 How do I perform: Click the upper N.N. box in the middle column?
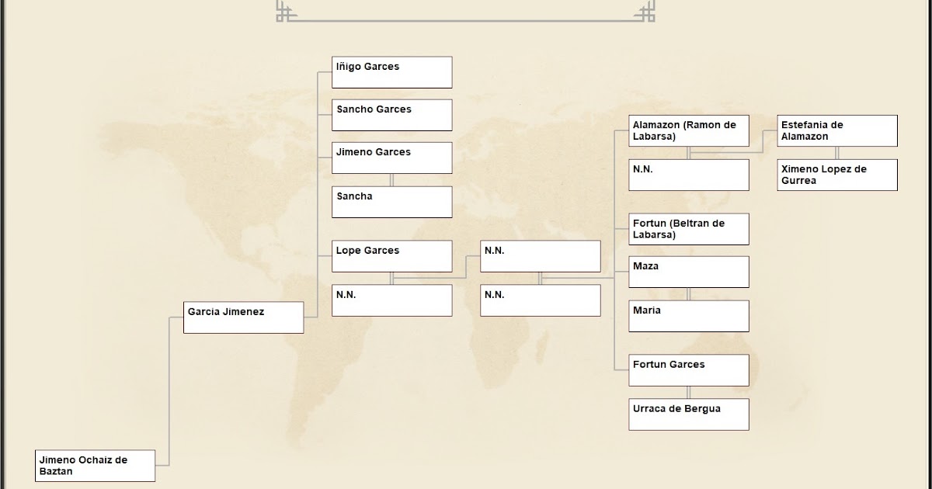coord(540,255)
